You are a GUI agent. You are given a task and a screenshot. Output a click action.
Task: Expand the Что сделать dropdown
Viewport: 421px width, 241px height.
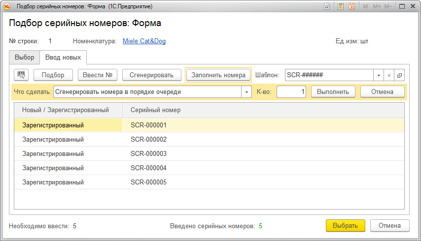point(246,92)
